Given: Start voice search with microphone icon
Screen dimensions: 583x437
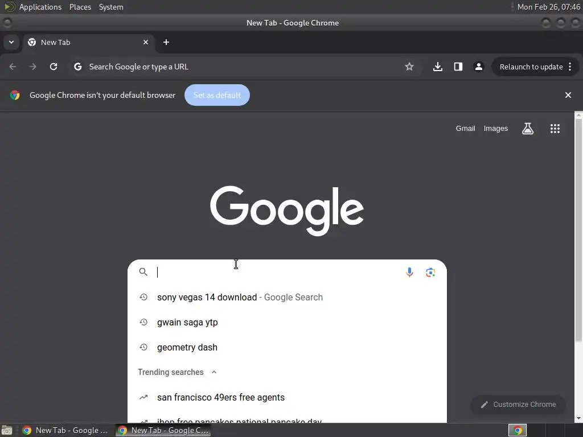Looking at the screenshot, I should click(x=409, y=273).
